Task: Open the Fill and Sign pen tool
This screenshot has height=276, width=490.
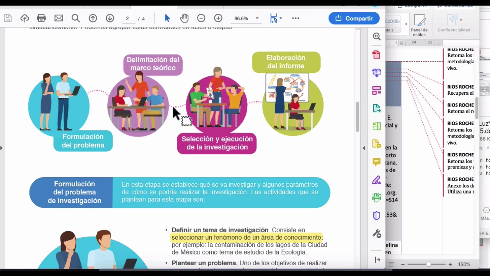Action: [x=377, y=180]
